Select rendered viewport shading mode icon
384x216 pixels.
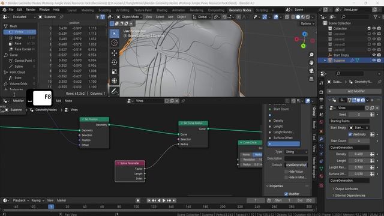point(308,17)
